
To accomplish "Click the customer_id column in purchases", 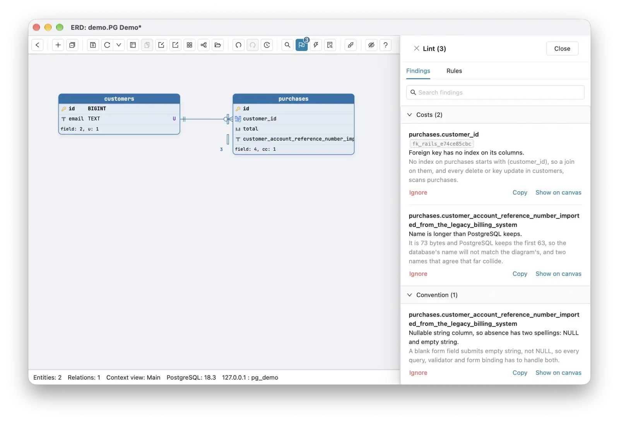I will point(294,119).
